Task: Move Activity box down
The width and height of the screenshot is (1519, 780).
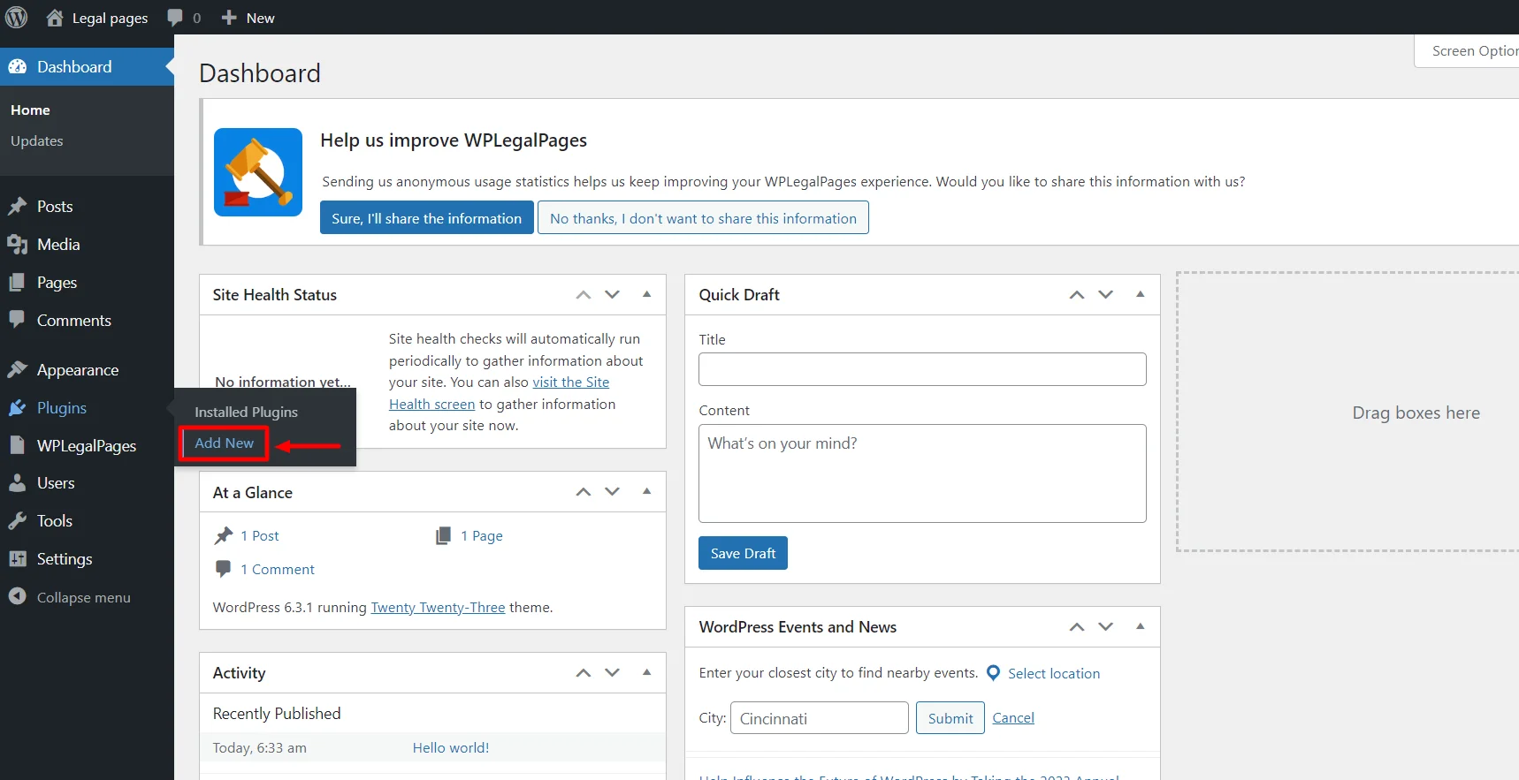Action: tap(612, 673)
